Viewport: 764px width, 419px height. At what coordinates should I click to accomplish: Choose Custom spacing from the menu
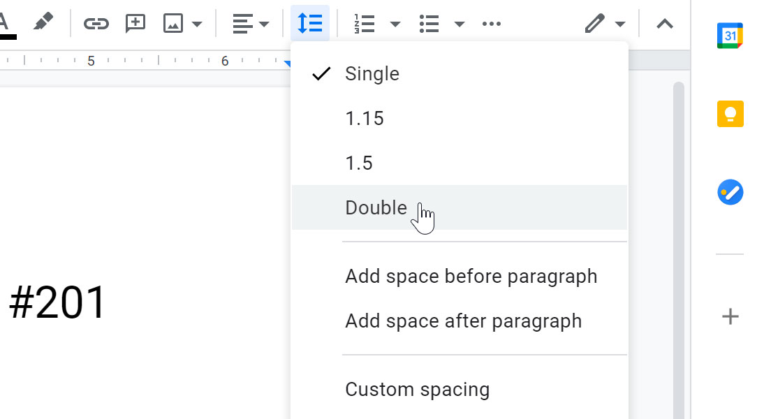pyautogui.click(x=417, y=389)
